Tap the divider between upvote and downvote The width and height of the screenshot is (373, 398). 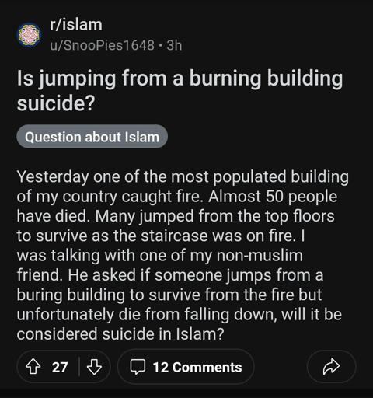pyautogui.click(x=79, y=366)
